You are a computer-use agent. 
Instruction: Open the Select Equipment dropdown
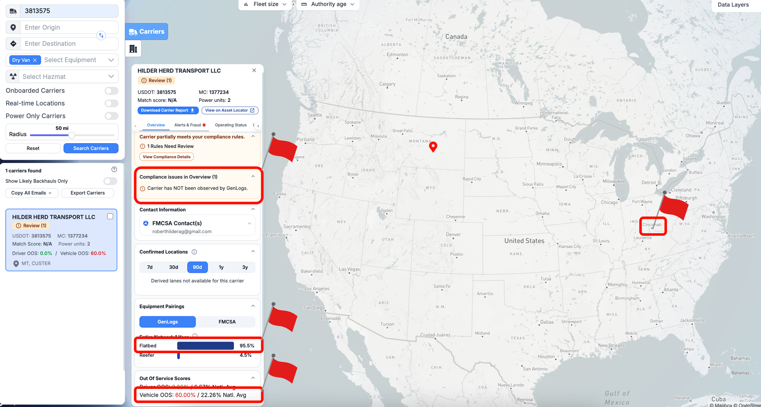coord(111,60)
